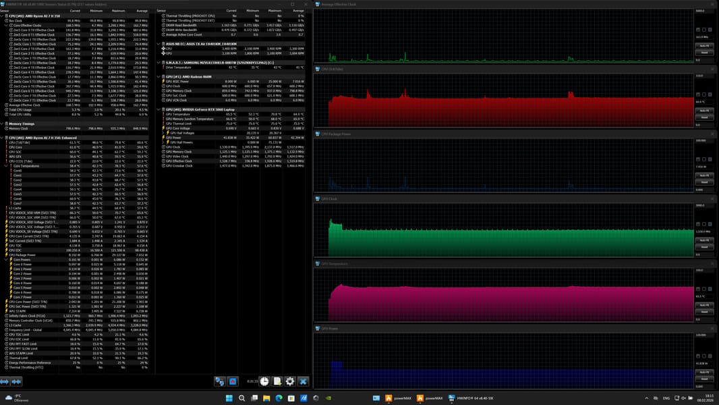Viewport: 719px width, 405px height.
Task: Start logging with the document icon
Action: tap(277, 381)
